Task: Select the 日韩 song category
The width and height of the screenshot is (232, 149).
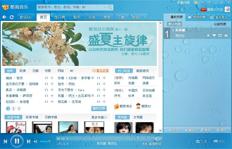Action: (x=36, y=71)
